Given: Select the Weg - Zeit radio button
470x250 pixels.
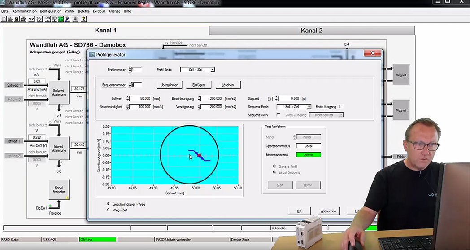Looking at the screenshot, I should coord(109,210).
